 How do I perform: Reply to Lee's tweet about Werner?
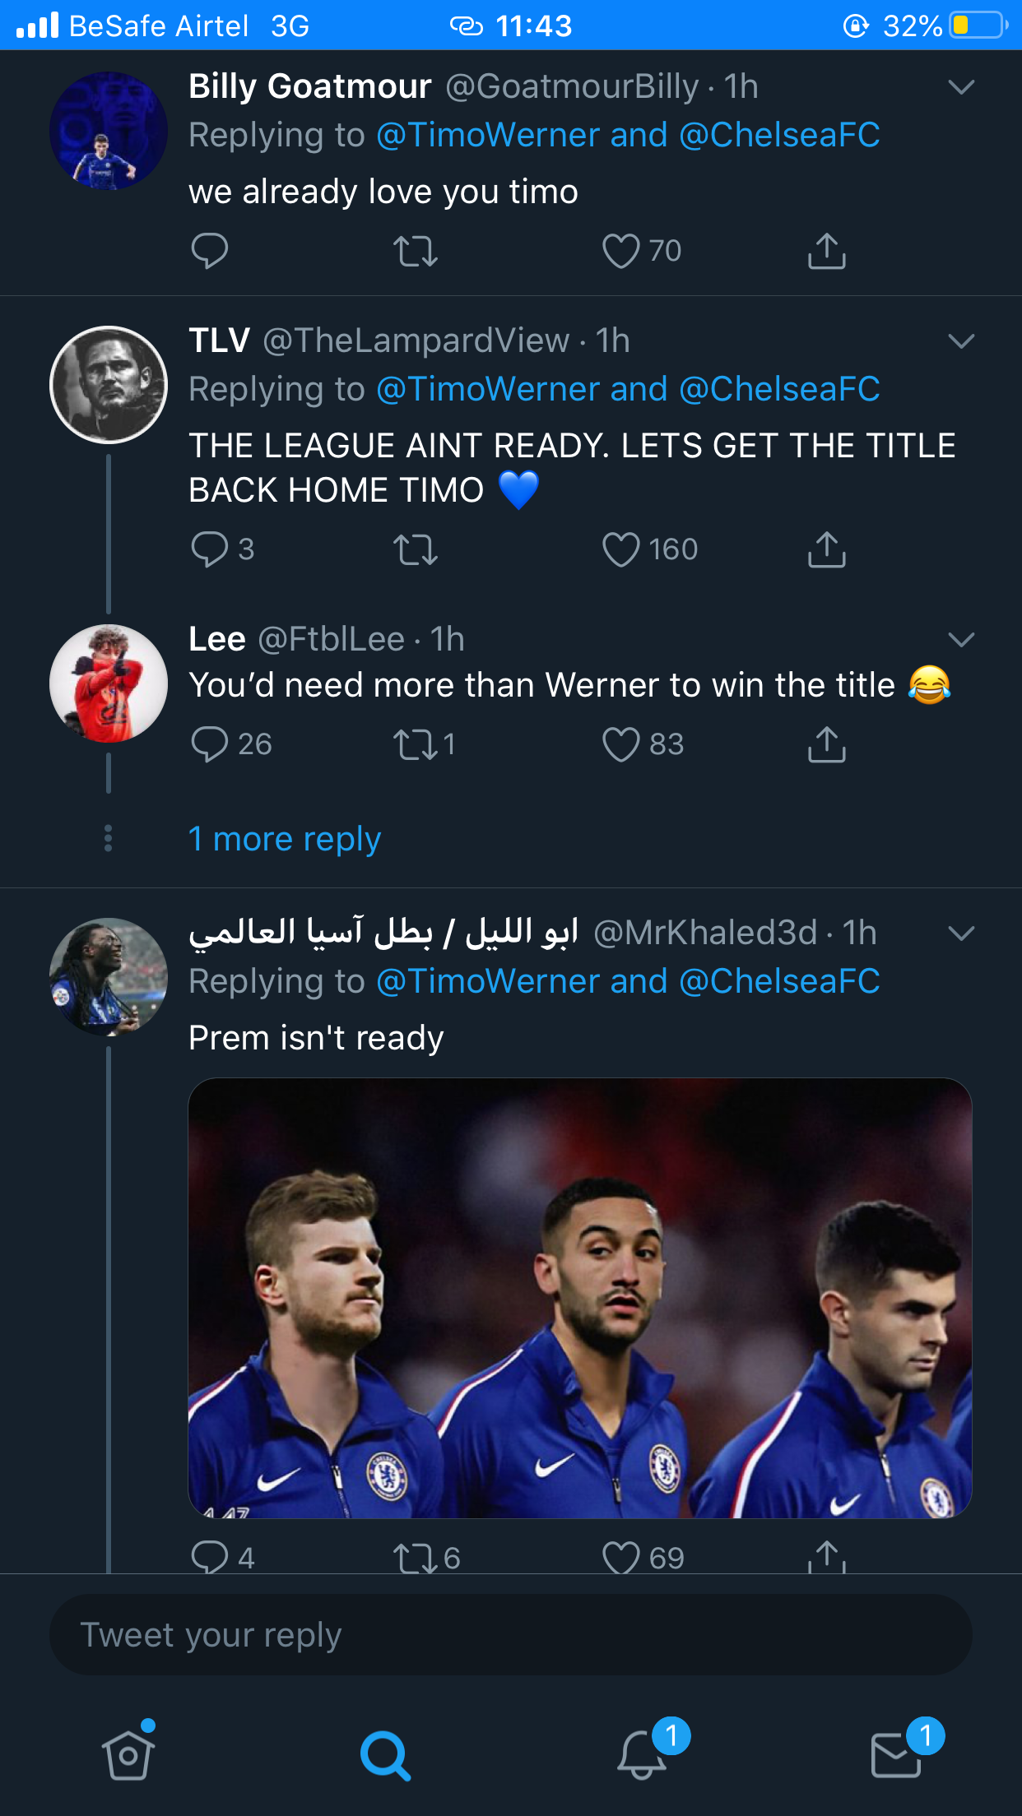coord(210,744)
